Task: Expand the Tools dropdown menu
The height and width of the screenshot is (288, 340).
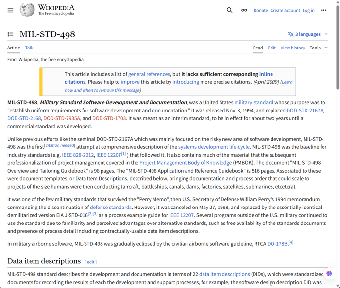Action: pyautogui.click(x=319, y=48)
